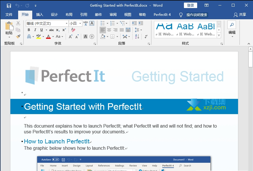Toggle Center paragraph alignment
Screen dimensions: 253x171
pos(109,30)
